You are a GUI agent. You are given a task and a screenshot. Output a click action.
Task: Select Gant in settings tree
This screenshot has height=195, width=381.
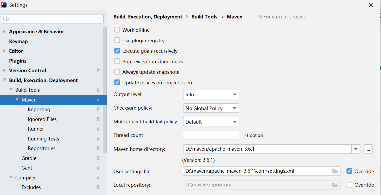point(27,168)
